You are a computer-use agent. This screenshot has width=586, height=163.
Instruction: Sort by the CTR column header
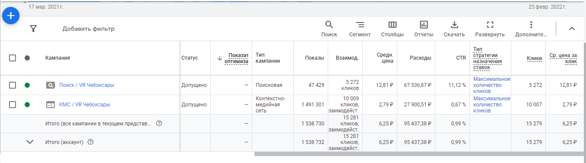coord(461,58)
